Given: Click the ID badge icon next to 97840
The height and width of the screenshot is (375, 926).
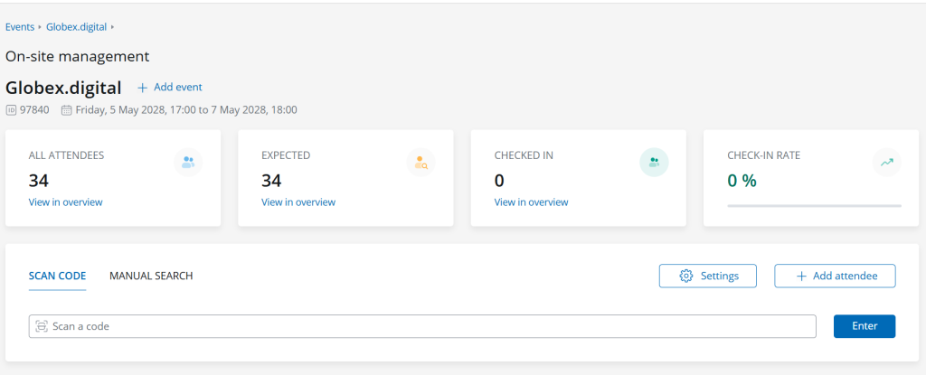Looking at the screenshot, I should (11, 110).
